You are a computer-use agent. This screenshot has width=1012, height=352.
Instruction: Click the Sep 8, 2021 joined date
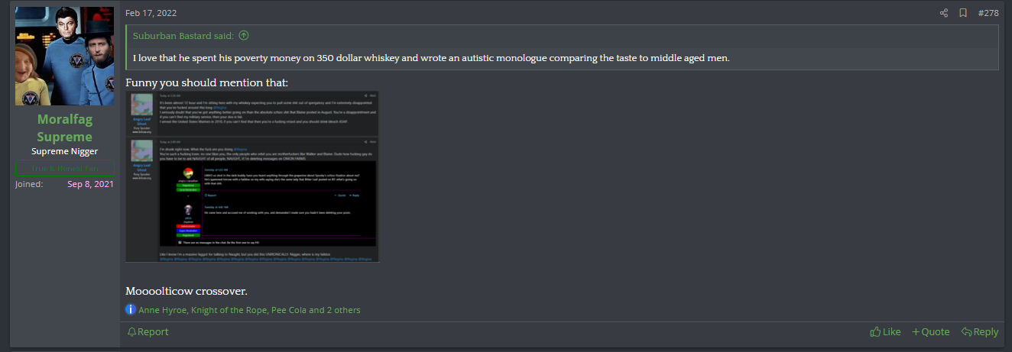pyautogui.click(x=90, y=184)
